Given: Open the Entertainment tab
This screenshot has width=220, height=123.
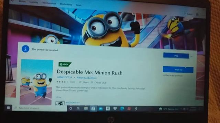Looking at the screenshot, I should click(49, 3).
